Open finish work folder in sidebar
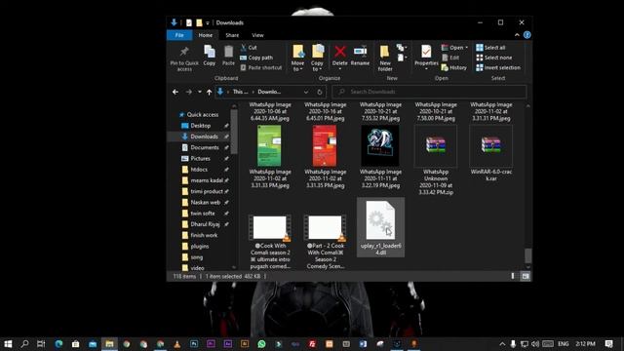The height and width of the screenshot is (351, 624). click(x=204, y=235)
